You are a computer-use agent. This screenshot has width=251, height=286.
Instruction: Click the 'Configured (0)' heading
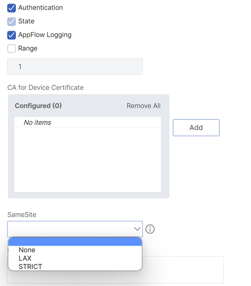38,106
